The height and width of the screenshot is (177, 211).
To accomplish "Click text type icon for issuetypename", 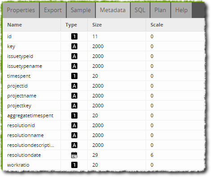I will (x=74, y=66).
